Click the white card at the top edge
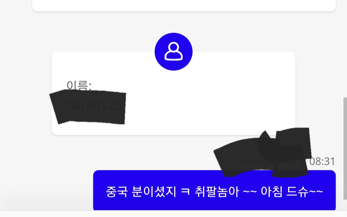The image size is (347, 217). [184, 5]
